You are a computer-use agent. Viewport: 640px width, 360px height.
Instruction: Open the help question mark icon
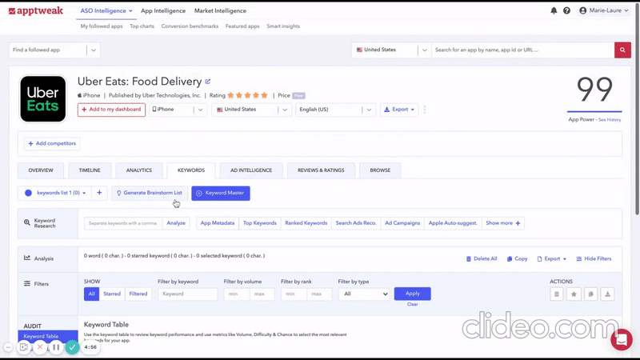tap(566, 10)
